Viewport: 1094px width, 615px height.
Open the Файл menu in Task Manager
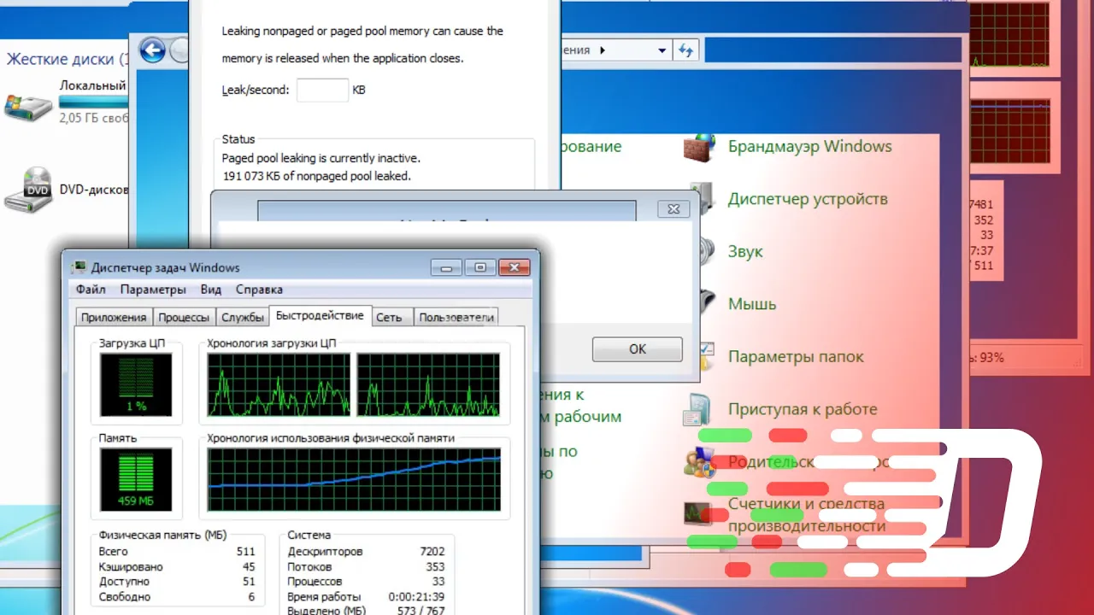pyautogui.click(x=91, y=290)
